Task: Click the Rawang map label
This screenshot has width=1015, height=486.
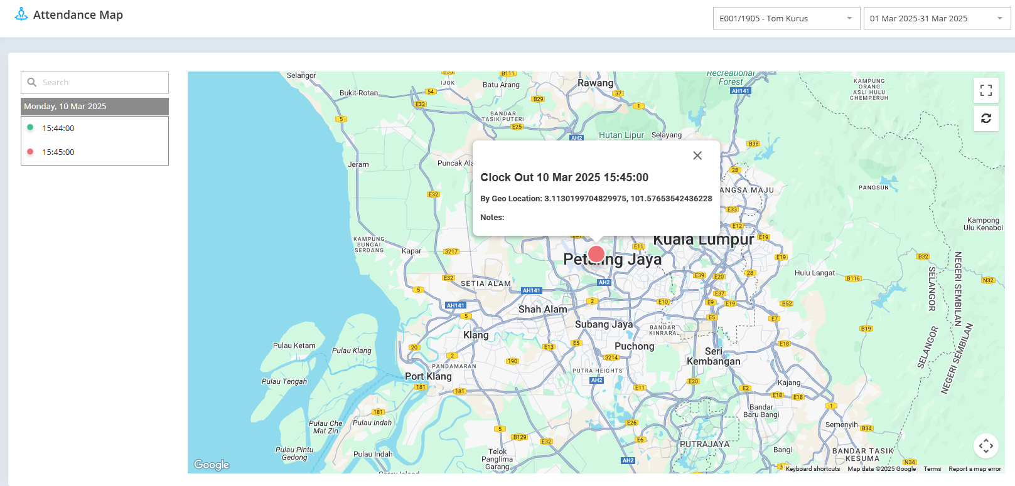Action: coord(595,83)
